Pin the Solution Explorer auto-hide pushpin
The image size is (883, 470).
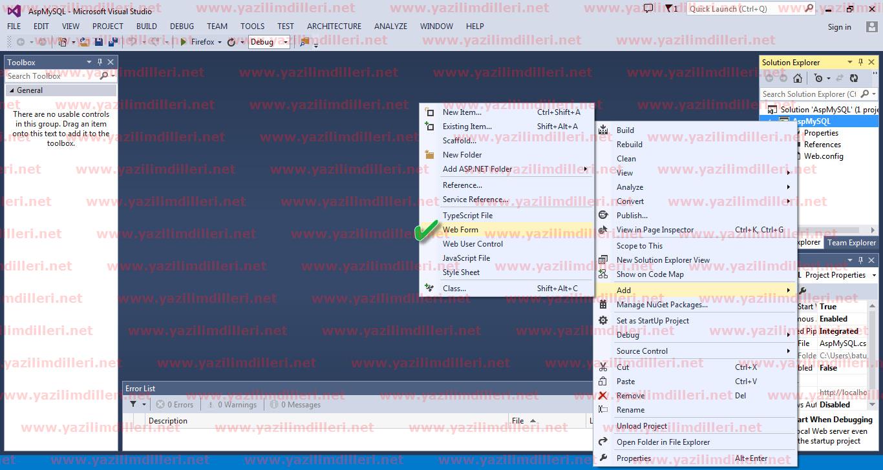[860, 62]
